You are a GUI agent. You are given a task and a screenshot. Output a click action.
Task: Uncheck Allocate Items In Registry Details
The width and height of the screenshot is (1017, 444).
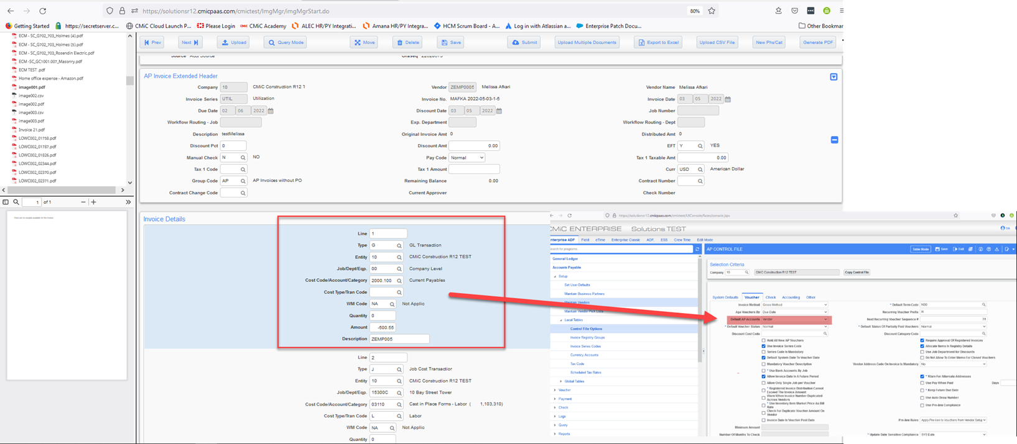click(922, 346)
